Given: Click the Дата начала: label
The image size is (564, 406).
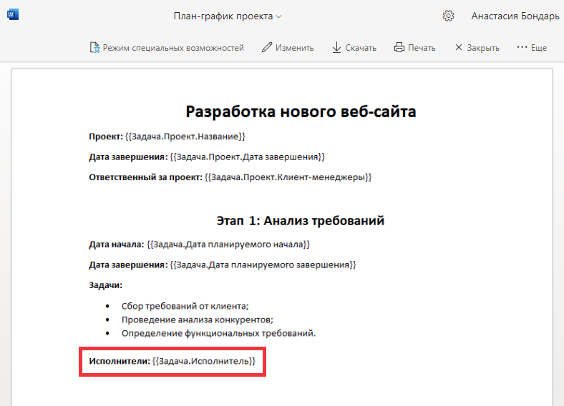Looking at the screenshot, I should click(116, 244).
